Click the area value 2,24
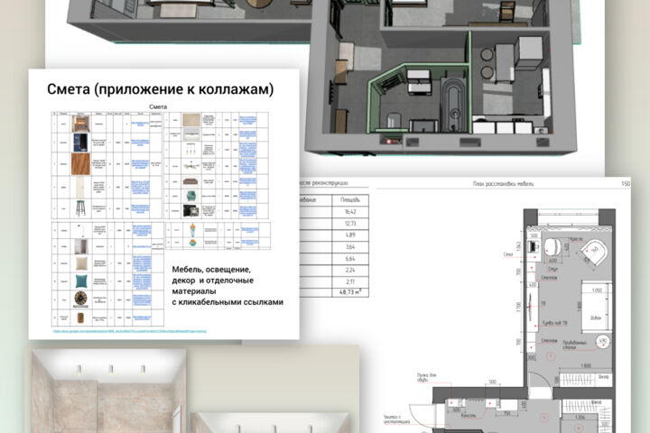This screenshot has width=650, height=433. [x=350, y=270]
